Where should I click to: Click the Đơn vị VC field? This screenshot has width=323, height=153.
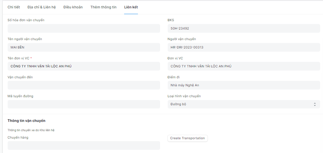click(243, 66)
